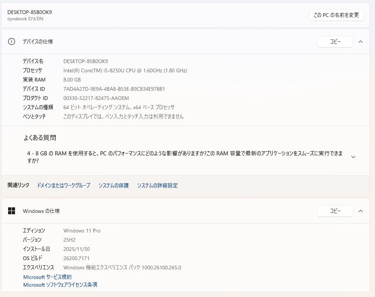Expand the RAM performance FAQ question
Viewport: 375px width, 297px height.
point(353,156)
